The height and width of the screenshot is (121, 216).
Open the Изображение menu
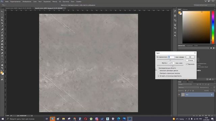[27, 1]
